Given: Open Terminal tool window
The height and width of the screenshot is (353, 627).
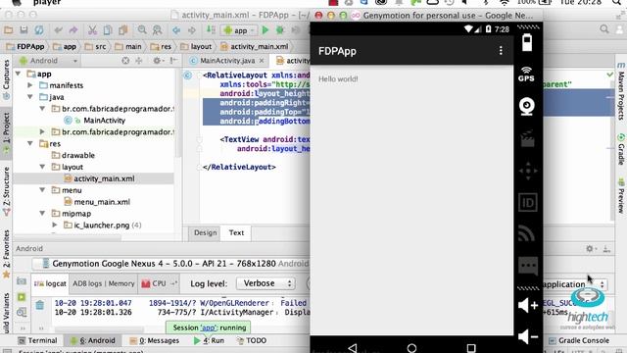Looking at the screenshot, I should point(38,340).
